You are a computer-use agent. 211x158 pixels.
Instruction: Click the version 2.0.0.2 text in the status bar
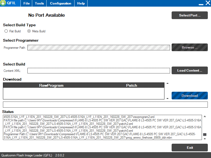tap(60, 155)
